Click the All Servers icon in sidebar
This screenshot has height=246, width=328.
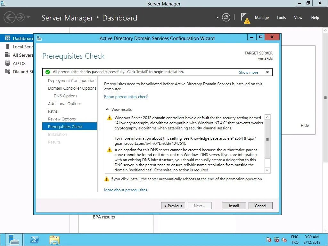8,55
